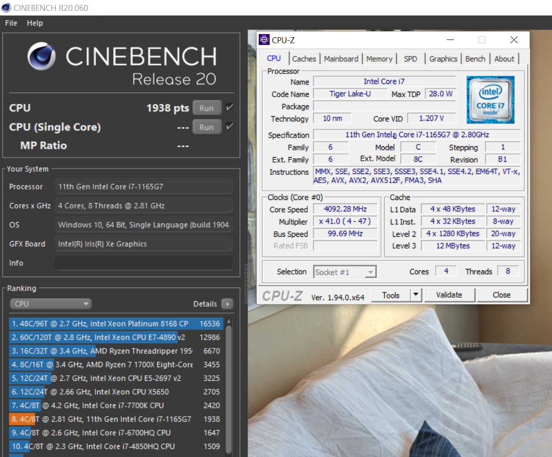The height and width of the screenshot is (457, 552).
Task: Click the Cinebench app icon in title bar
Action: coord(6,8)
